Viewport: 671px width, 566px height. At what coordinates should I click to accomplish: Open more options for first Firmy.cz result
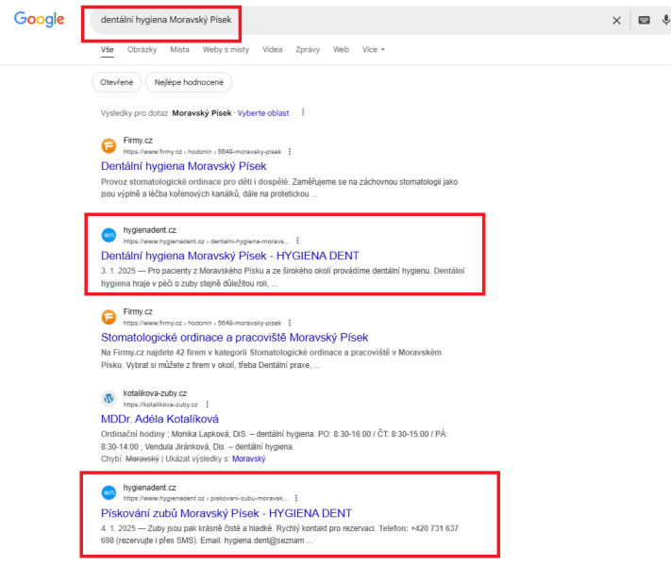(290, 152)
